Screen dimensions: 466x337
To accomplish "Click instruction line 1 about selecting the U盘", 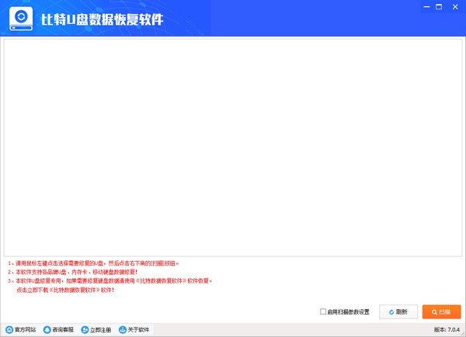I will [x=93, y=263].
